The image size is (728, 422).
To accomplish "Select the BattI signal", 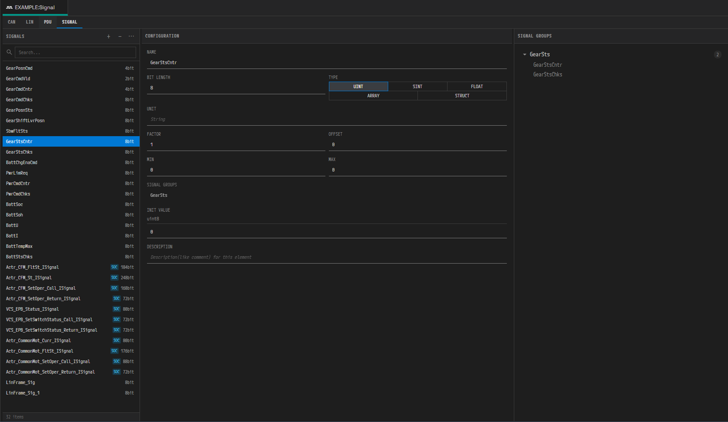I will tap(71, 236).
